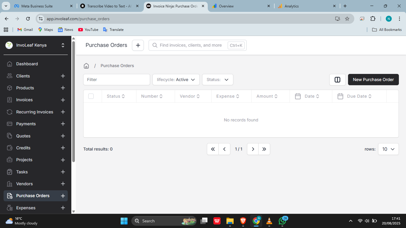Click the home breadcrumb icon
The height and width of the screenshot is (228, 406).
[86, 66]
